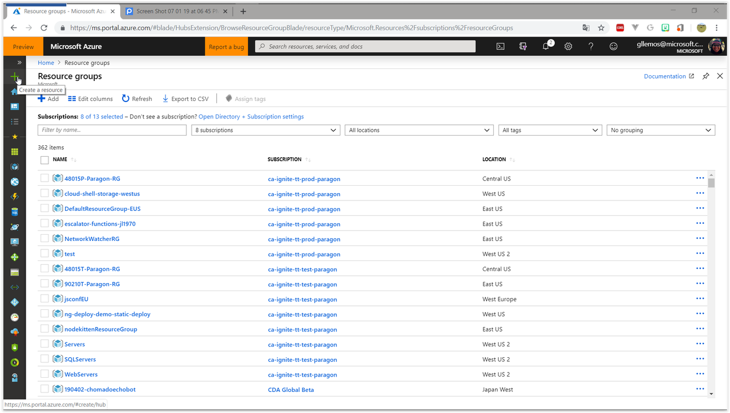Click the Report a bug button
The height and width of the screenshot is (413, 730).
click(226, 47)
